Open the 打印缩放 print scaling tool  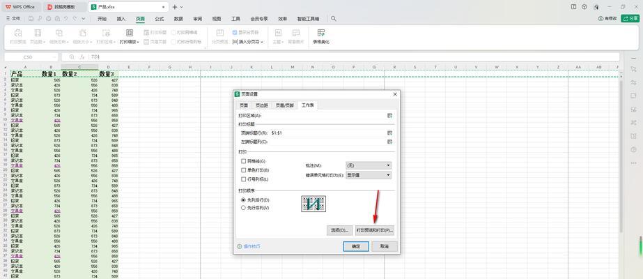[x=129, y=36]
